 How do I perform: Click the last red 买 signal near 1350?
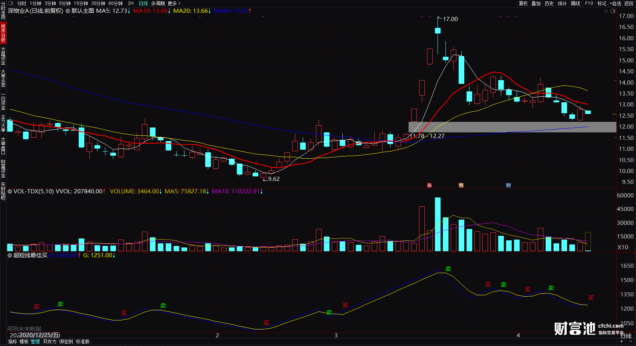591,298
